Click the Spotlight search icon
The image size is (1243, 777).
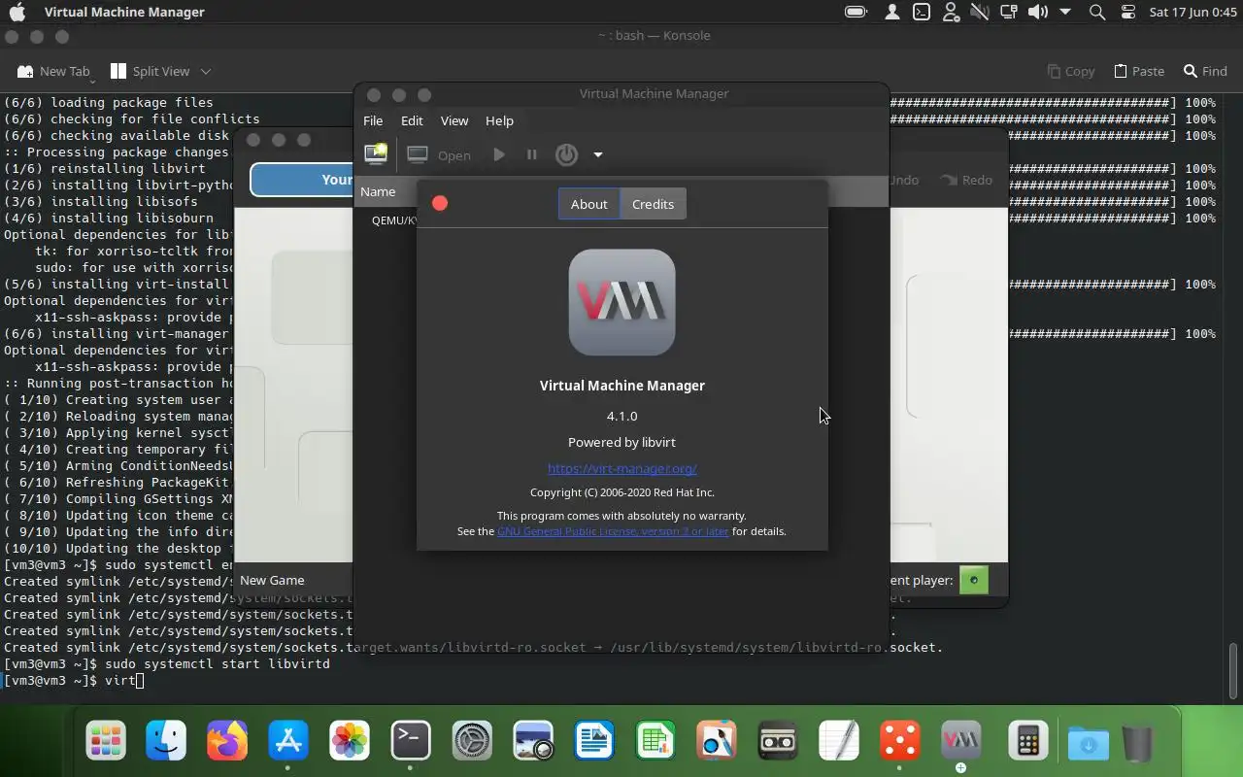(x=1097, y=12)
